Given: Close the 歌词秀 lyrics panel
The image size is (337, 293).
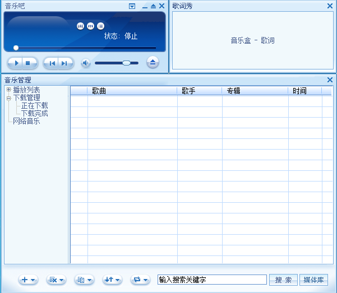Looking at the screenshot, I should point(330,6).
